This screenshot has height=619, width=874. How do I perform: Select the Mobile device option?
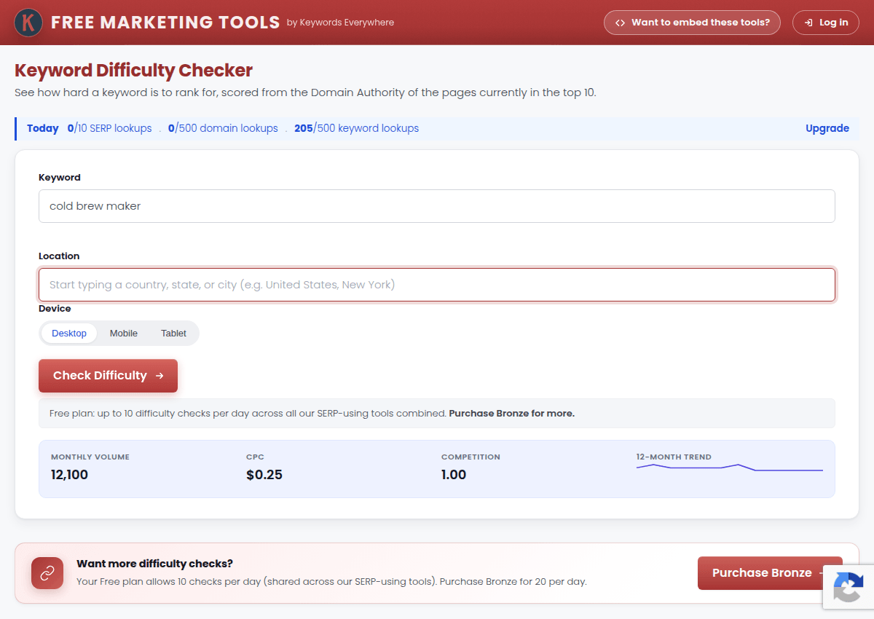124,333
